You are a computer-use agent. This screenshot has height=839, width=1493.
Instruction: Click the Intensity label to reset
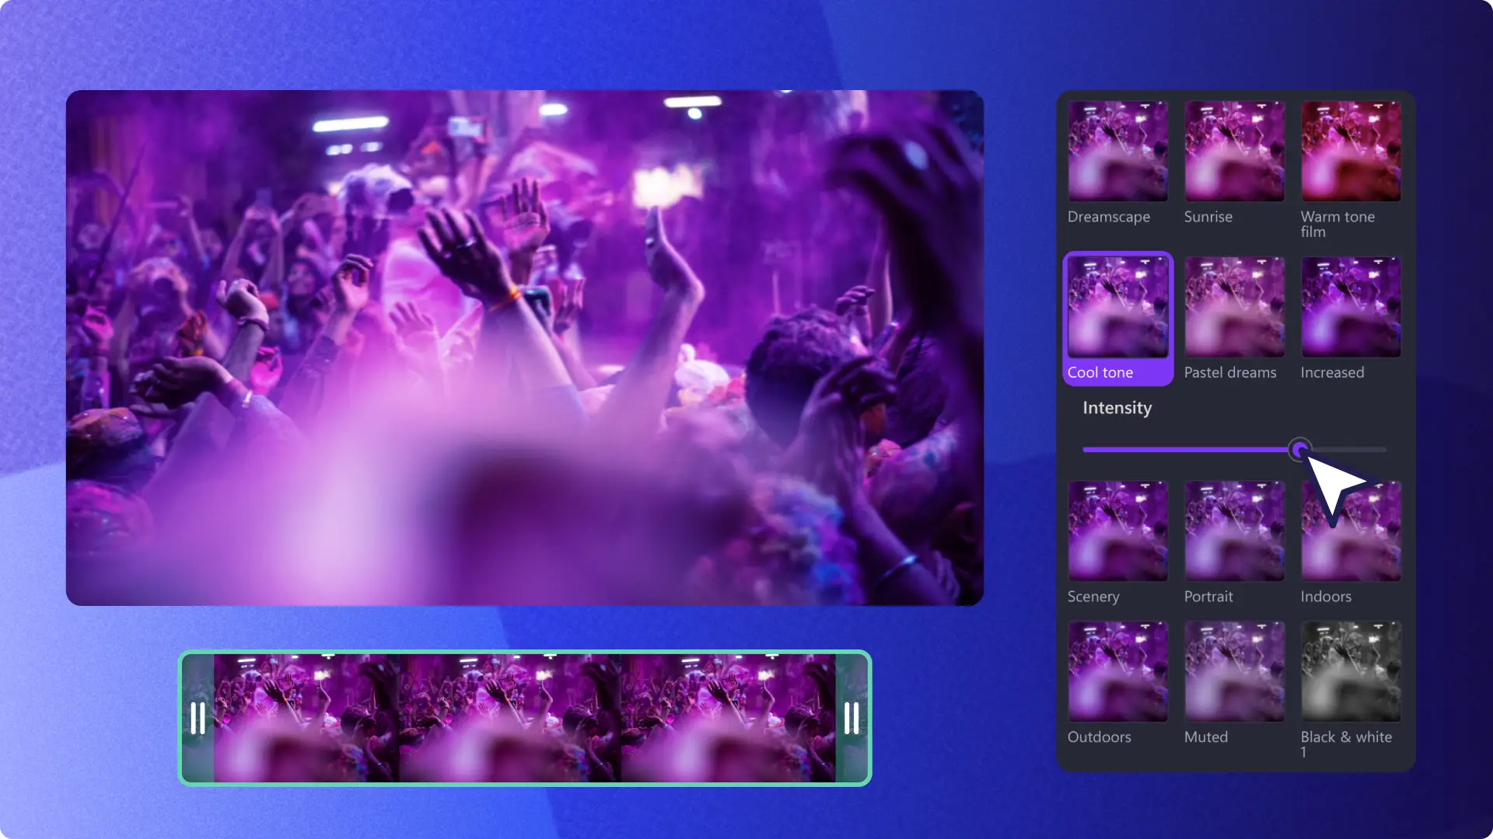click(1116, 407)
